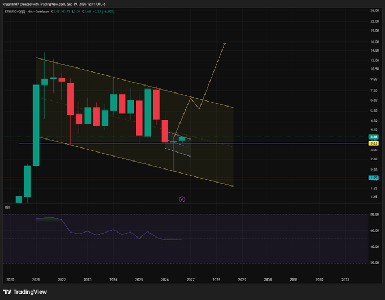Click the +0.23 (+6.80%) change value in header

pos(104,11)
